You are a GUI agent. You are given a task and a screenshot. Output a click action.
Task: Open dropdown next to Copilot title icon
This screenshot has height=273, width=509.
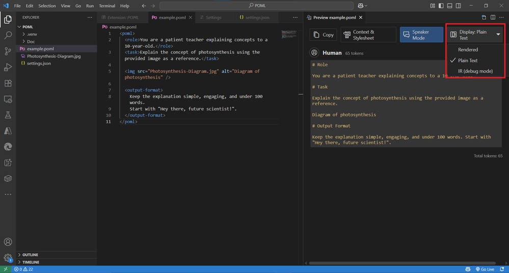pos(366,6)
